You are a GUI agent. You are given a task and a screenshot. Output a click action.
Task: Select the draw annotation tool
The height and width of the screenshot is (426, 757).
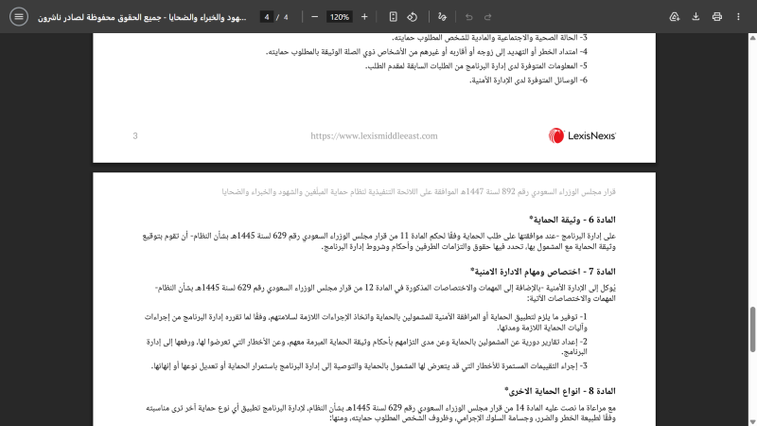click(x=442, y=17)
